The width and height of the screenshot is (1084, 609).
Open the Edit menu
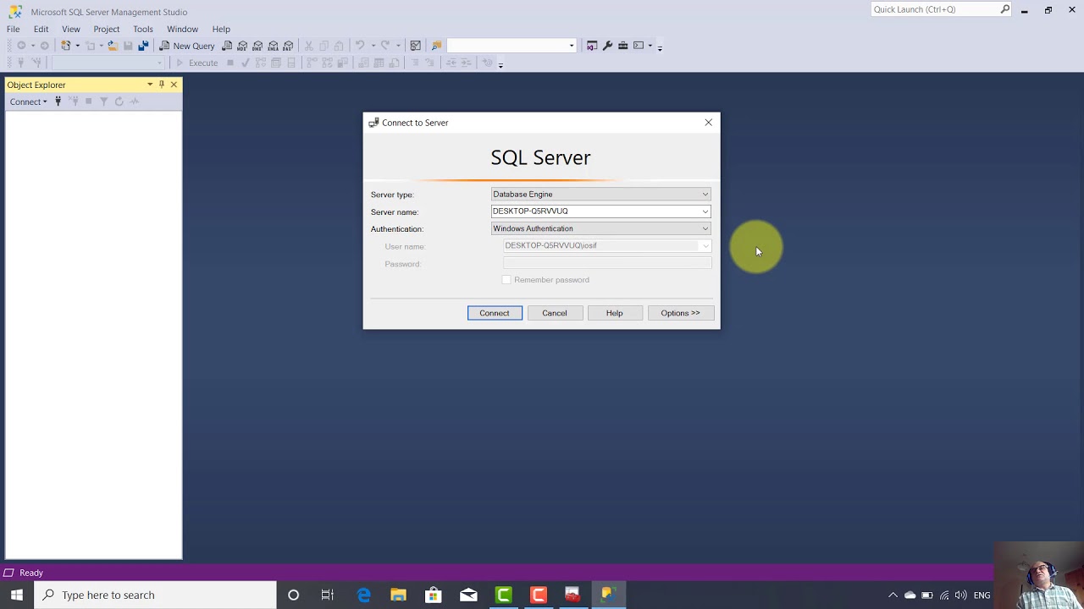[x=41, y=29]
